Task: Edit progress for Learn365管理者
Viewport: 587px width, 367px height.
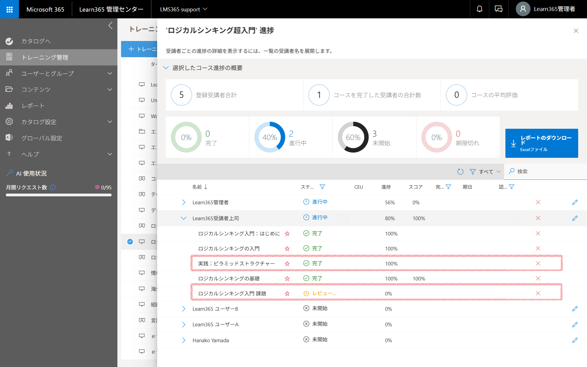Action: 575,202
